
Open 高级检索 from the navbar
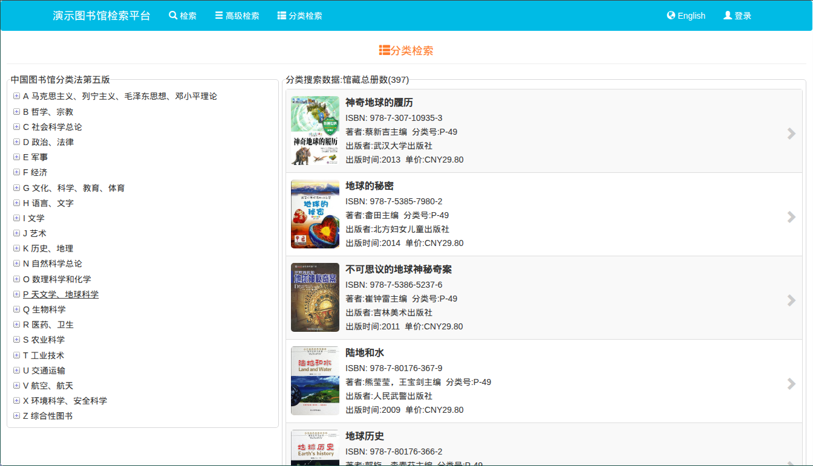coord(237,16)
